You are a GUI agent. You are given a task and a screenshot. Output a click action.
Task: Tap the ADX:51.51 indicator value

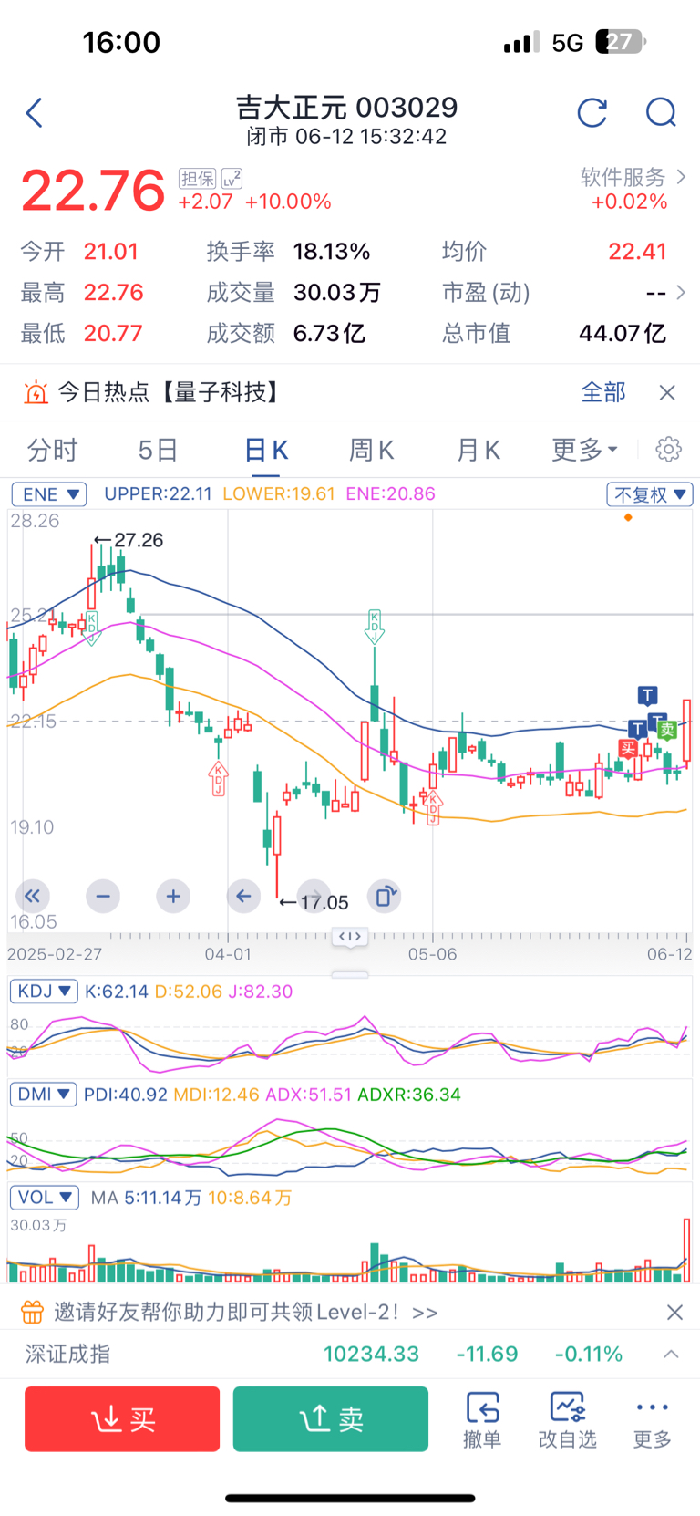pos(308,1094)
